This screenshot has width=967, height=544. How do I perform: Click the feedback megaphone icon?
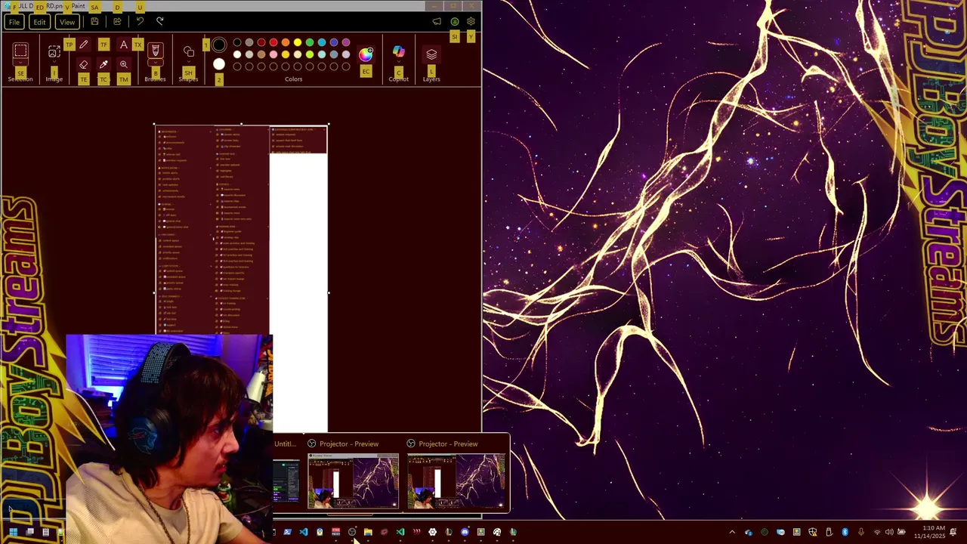[x=437, y=21]
